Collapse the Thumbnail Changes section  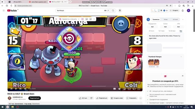[181, 57]
